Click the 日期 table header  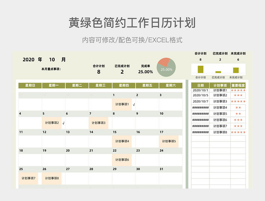coord(200,86)
